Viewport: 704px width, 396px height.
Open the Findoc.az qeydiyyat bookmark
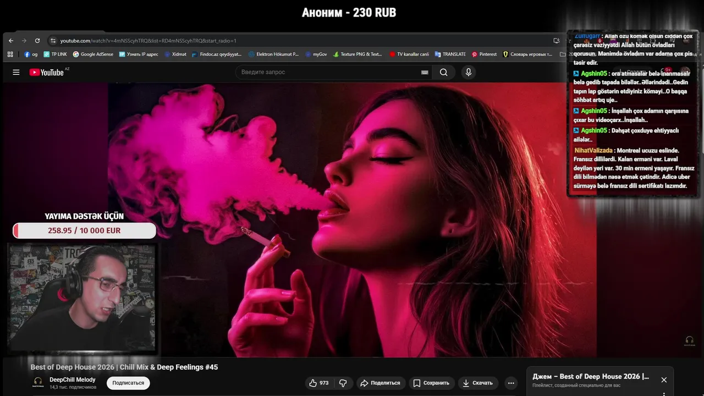point(217,54)
